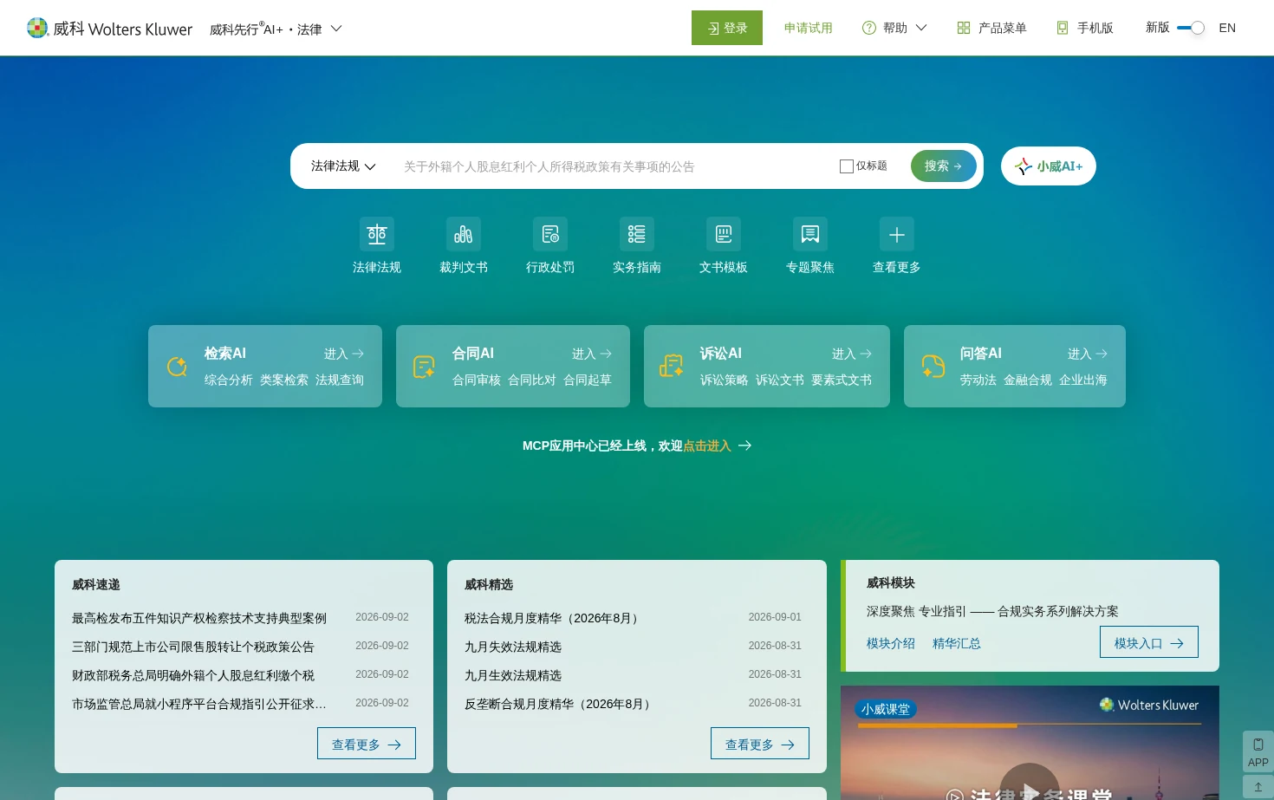Click the arrow after MCP应用中心 notice
The height and width of the screenshot is (800, 1274).
(x=744, y=446)
